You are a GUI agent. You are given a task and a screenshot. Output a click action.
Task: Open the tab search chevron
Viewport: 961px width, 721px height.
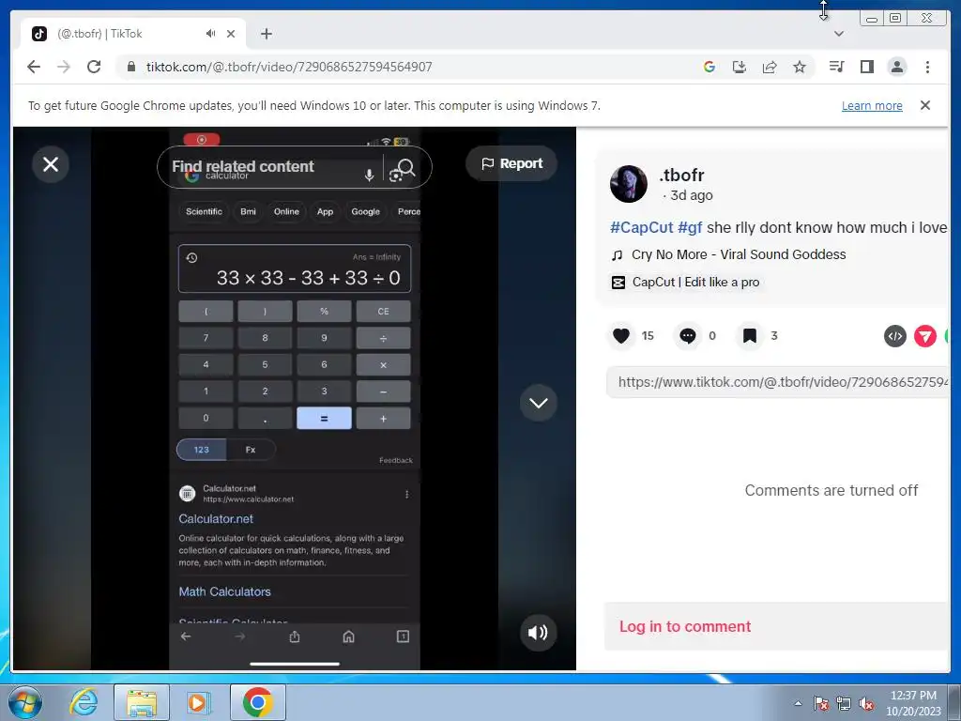pyautogui.click(x=839, y=34)
